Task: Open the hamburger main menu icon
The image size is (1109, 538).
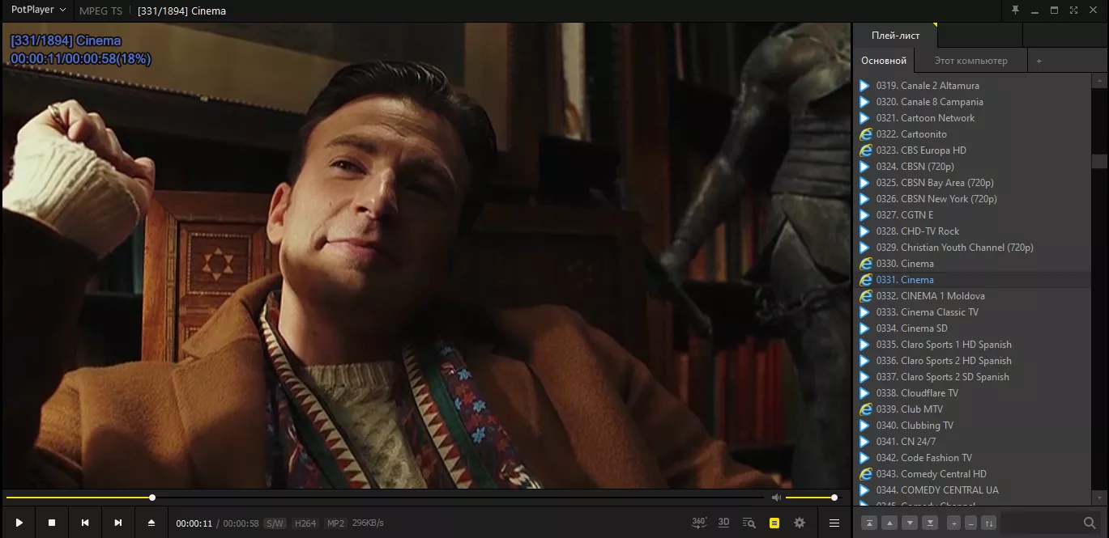Action: click(834, 523)
